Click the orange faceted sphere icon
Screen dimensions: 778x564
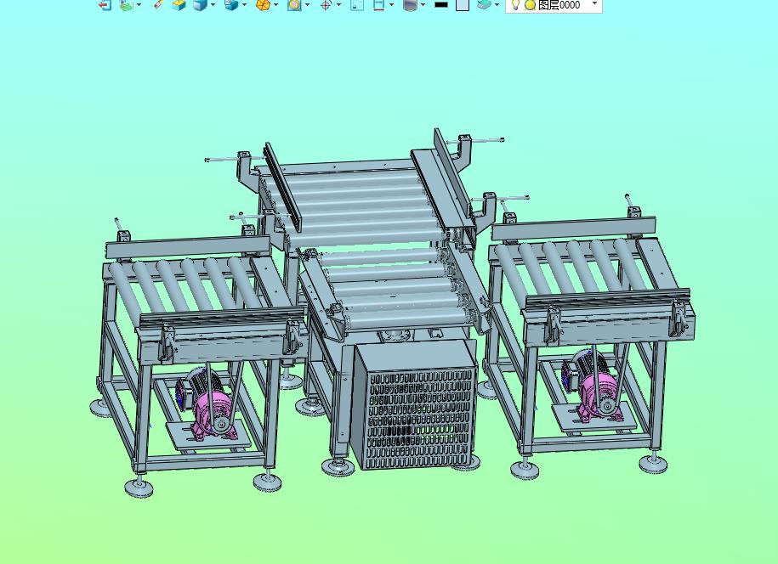(x=263, y=5)
